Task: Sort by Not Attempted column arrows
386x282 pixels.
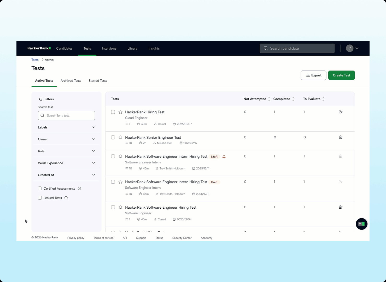Action: tap(269, 99)
